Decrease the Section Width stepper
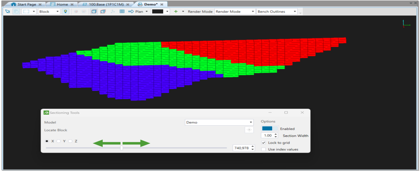The height and width of the screenshot is (171, 420). 276,137
